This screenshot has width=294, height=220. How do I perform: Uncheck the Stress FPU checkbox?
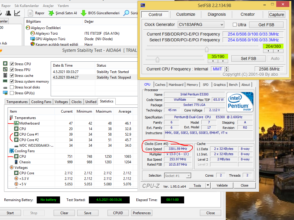tap(12, 70)
